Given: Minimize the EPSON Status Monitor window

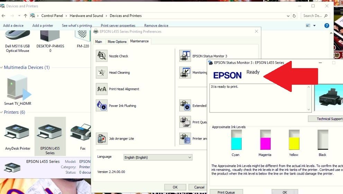Looking at the screenshot, I should [x=320, y=63].
